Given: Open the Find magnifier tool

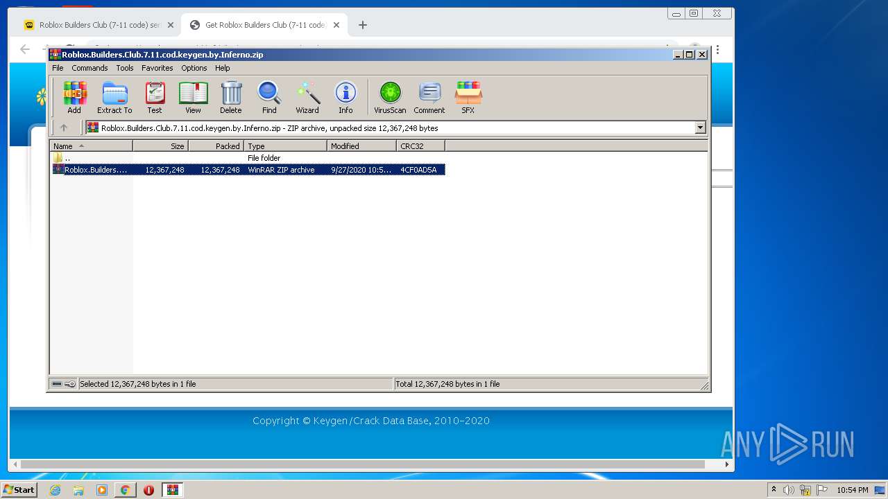Looking at the screenshot, I should (x=269, y=98).
